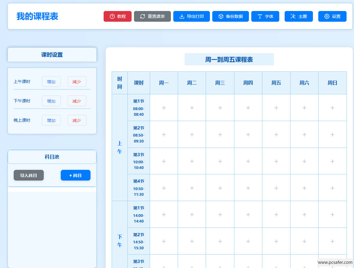354x268 pixels.
Task: Decrease 上午课时 with 减少 button
Action: click(x=77, y=82)
